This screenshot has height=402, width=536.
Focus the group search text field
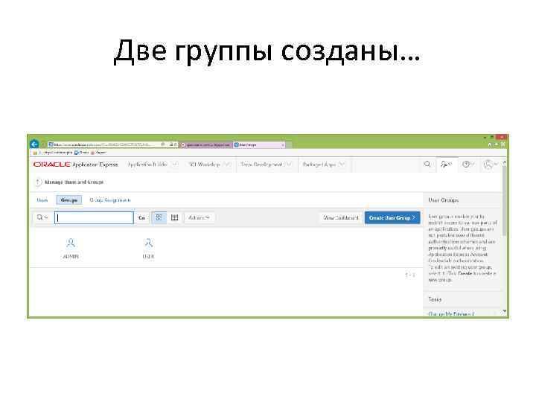click(94, 217)
